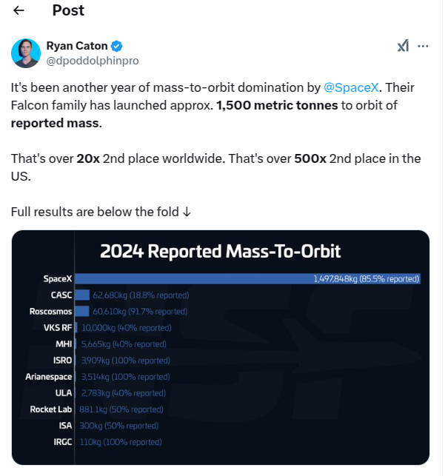Click the Roscosmos bar in the chart

81,312
